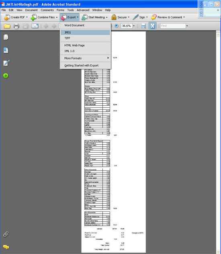Viewport: 221px width, 254px height.
Task: Go to next page arrow
Action: (x=54, y=26)
